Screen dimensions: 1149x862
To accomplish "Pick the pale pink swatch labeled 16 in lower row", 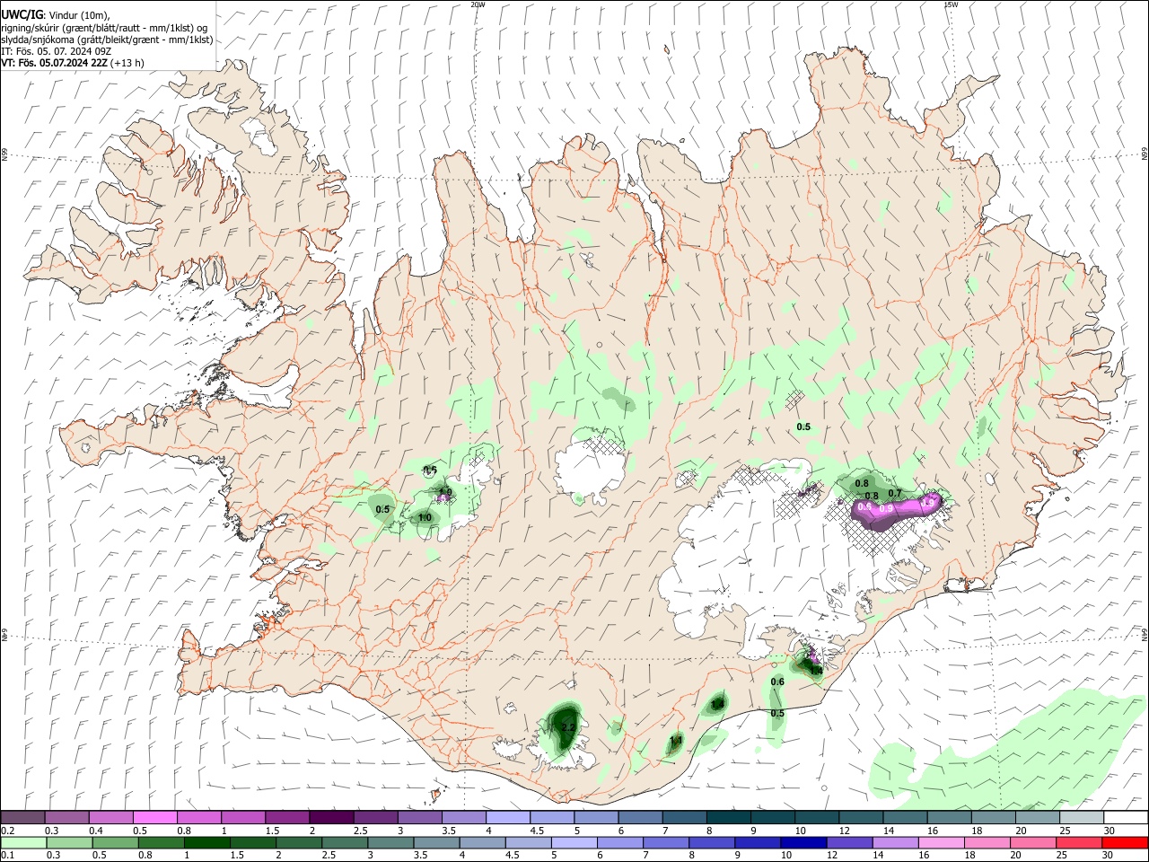I will click(x=940, y=842).
